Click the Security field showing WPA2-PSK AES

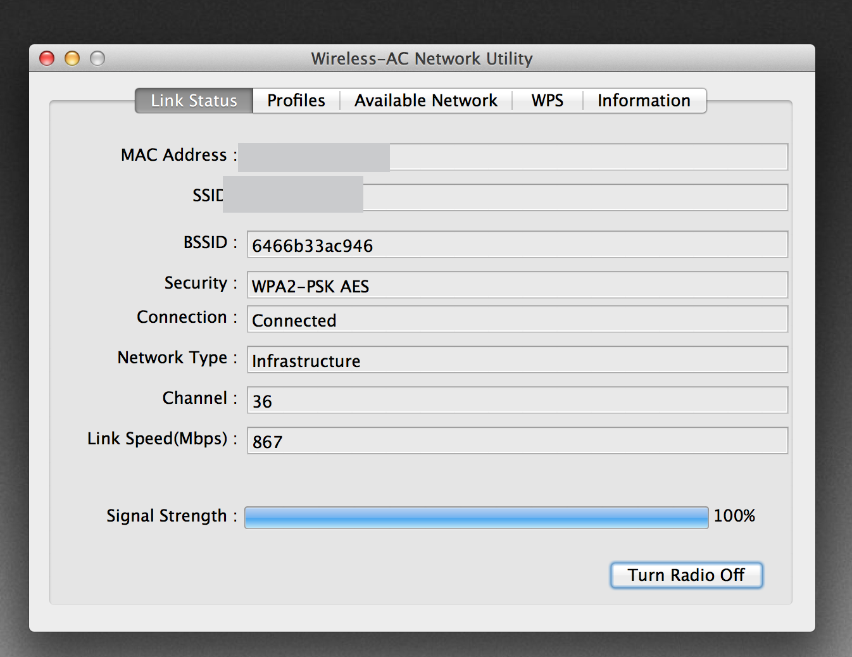(517, 285)
